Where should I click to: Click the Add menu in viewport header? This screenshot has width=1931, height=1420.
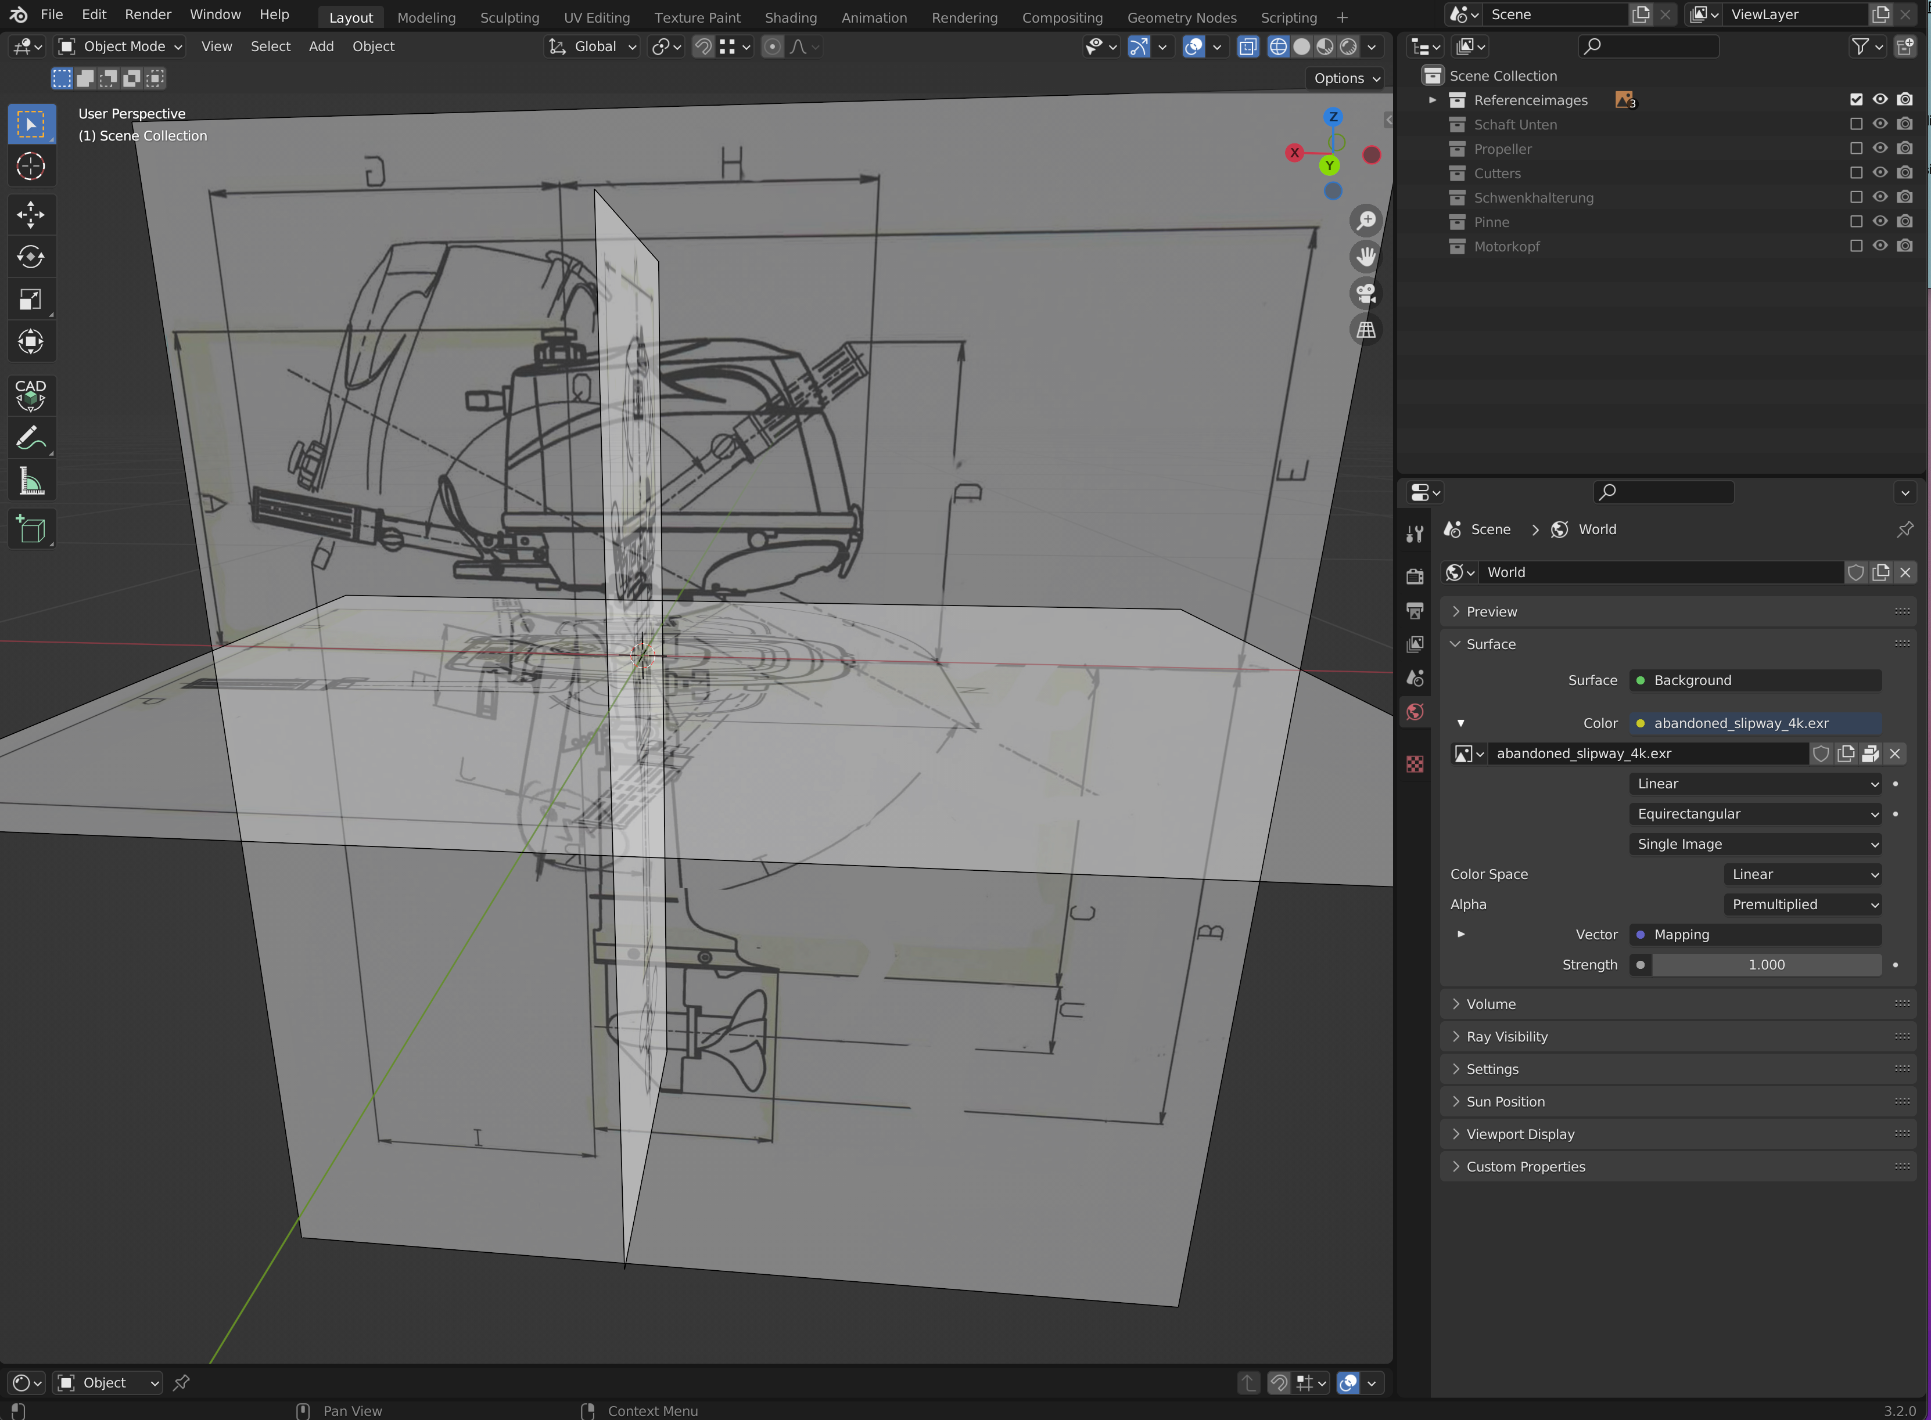(x=321, y=46)
